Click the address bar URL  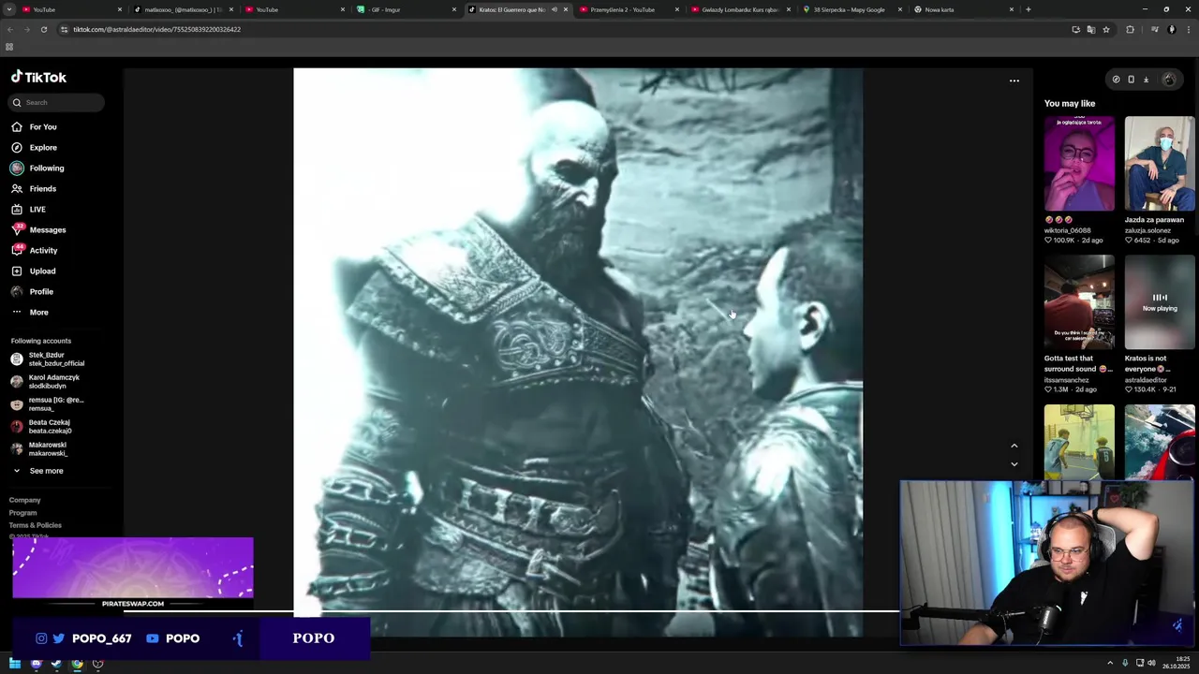[156, 29]
